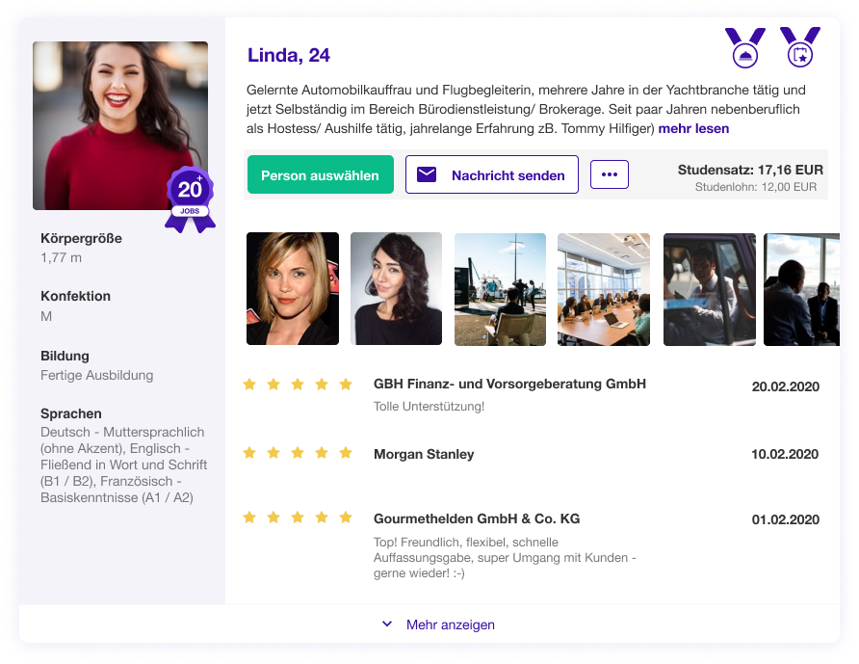
Task: Open harbor outdoor scene thumbnail
Action: (x=500, y=289)
